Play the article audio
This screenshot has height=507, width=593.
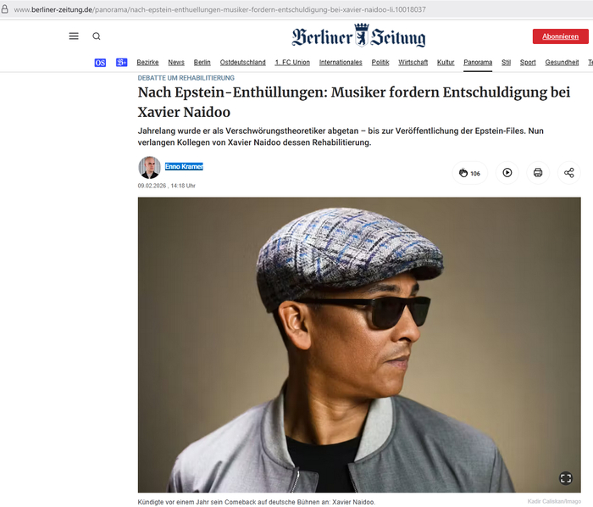coord(507,173)
